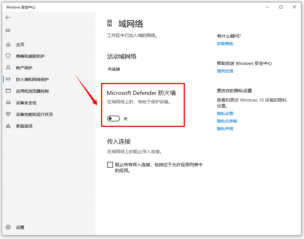
Task: Open the hamburger navigation menu icon
Action: pos(8,31)
